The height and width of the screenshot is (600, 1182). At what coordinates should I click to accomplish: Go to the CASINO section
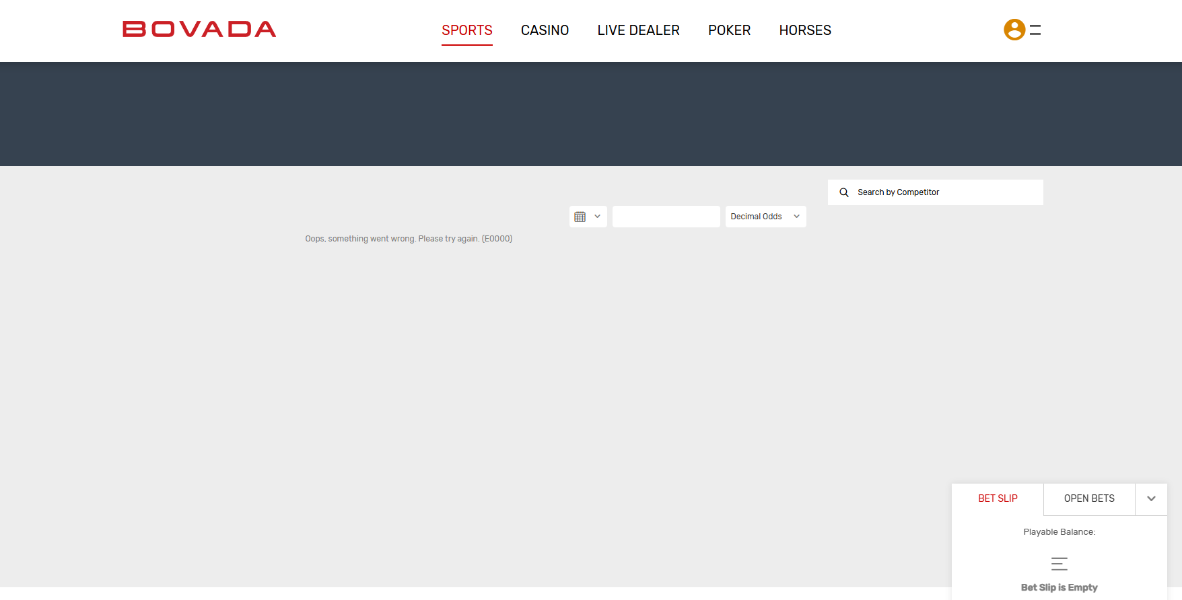[545, 30]
